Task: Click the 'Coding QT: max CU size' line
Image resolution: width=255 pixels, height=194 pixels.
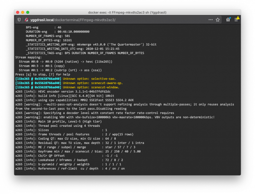Action: [65, 139]
